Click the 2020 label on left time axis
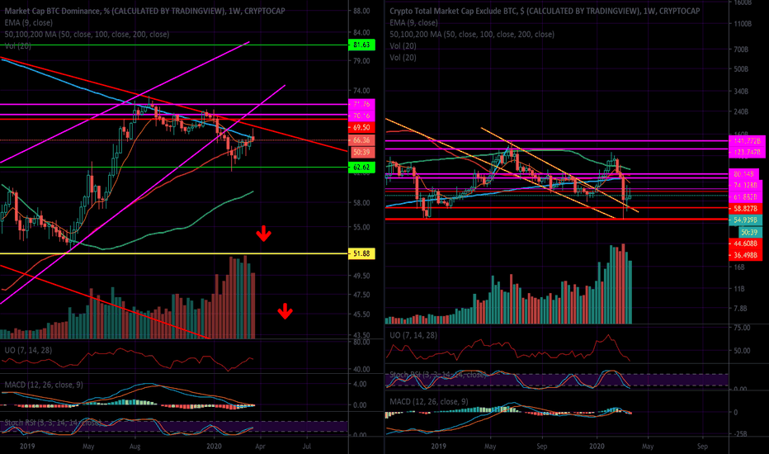 click(214, 446)
